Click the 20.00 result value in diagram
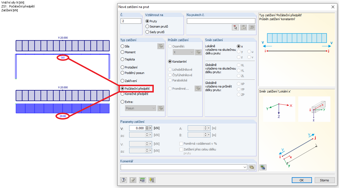The width and height of the screenshot is (339, 188). (63, 116)
